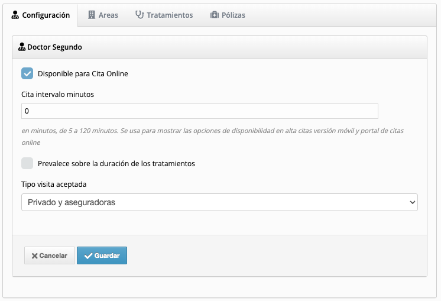441x301 pixels.
Task: Go to the Pólizas tab
Action: (228, 15)
